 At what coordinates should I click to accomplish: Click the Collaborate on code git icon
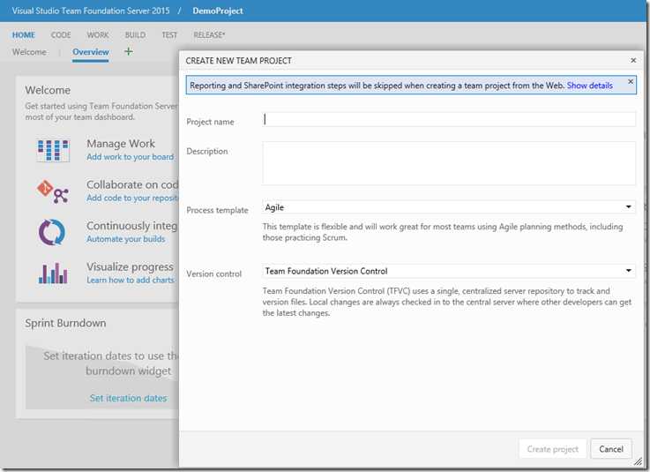click(x=53, y=191)
